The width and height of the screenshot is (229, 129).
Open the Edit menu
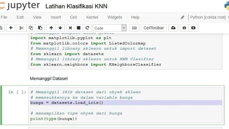pyautogui.click(x=20, y=17)
